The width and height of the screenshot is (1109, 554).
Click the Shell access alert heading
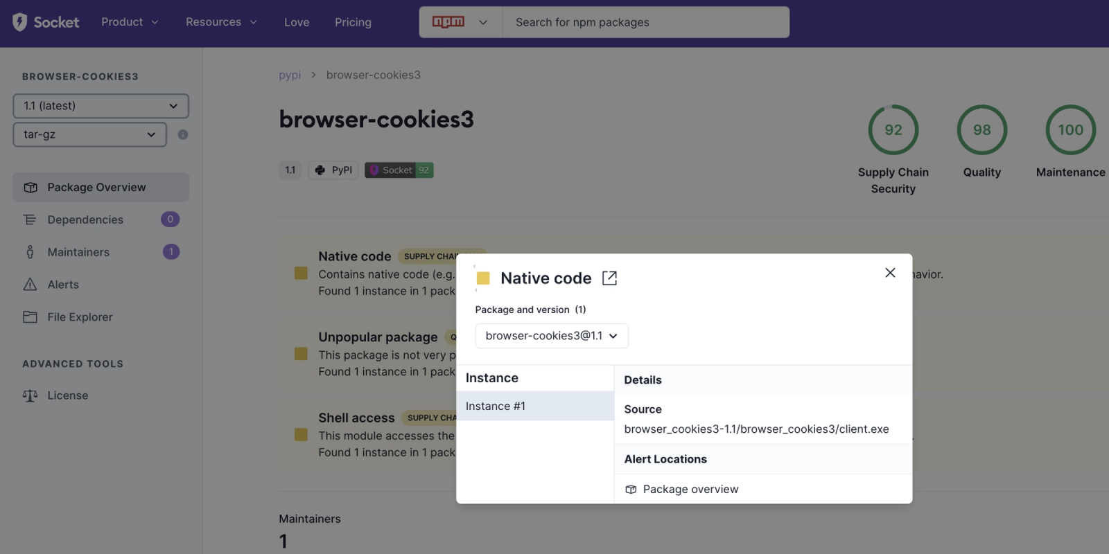356,418
